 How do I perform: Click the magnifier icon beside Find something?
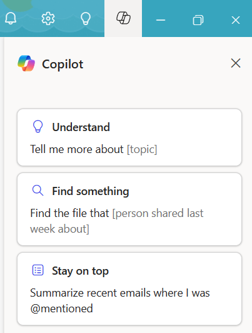pos(38,191)
